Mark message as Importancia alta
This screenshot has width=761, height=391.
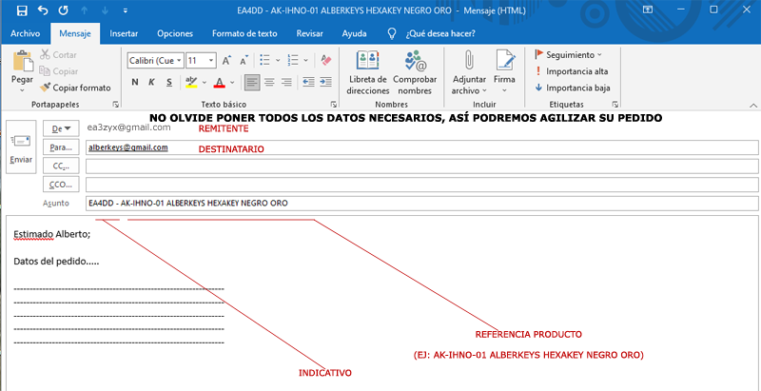tap(571, 71)
